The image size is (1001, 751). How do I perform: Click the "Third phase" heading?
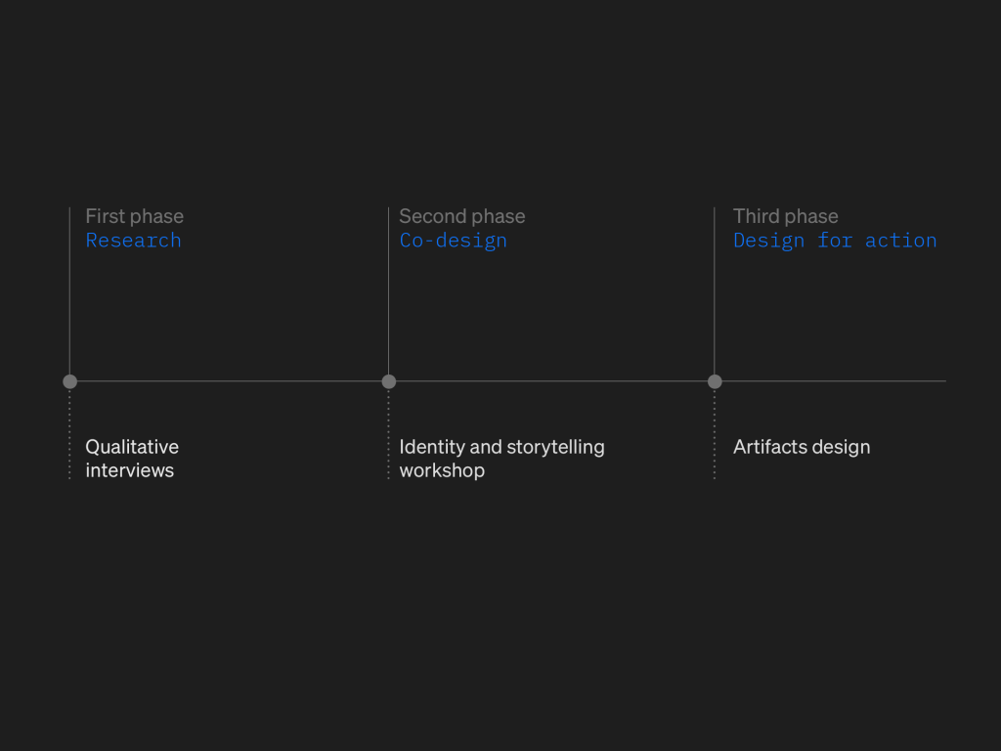pyautogui.click(x=785, y=216)
